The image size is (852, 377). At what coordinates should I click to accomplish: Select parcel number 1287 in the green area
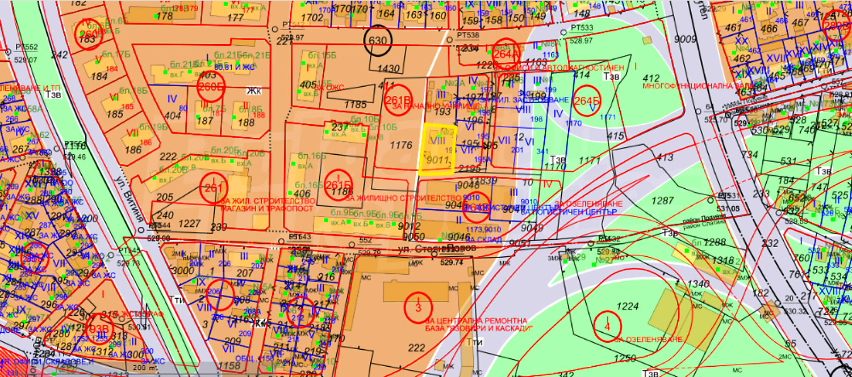[662, 201]
